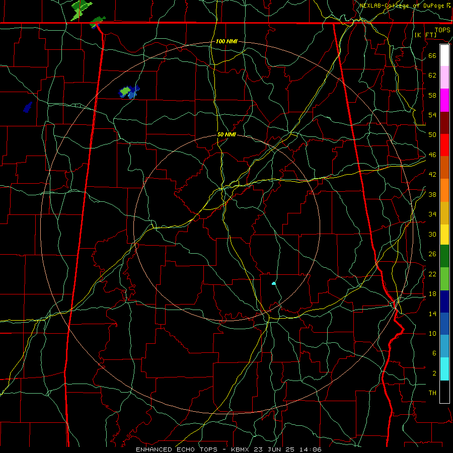Pick the gold legend color block
The height and width of the screenshot is (453, 453).
444,212
